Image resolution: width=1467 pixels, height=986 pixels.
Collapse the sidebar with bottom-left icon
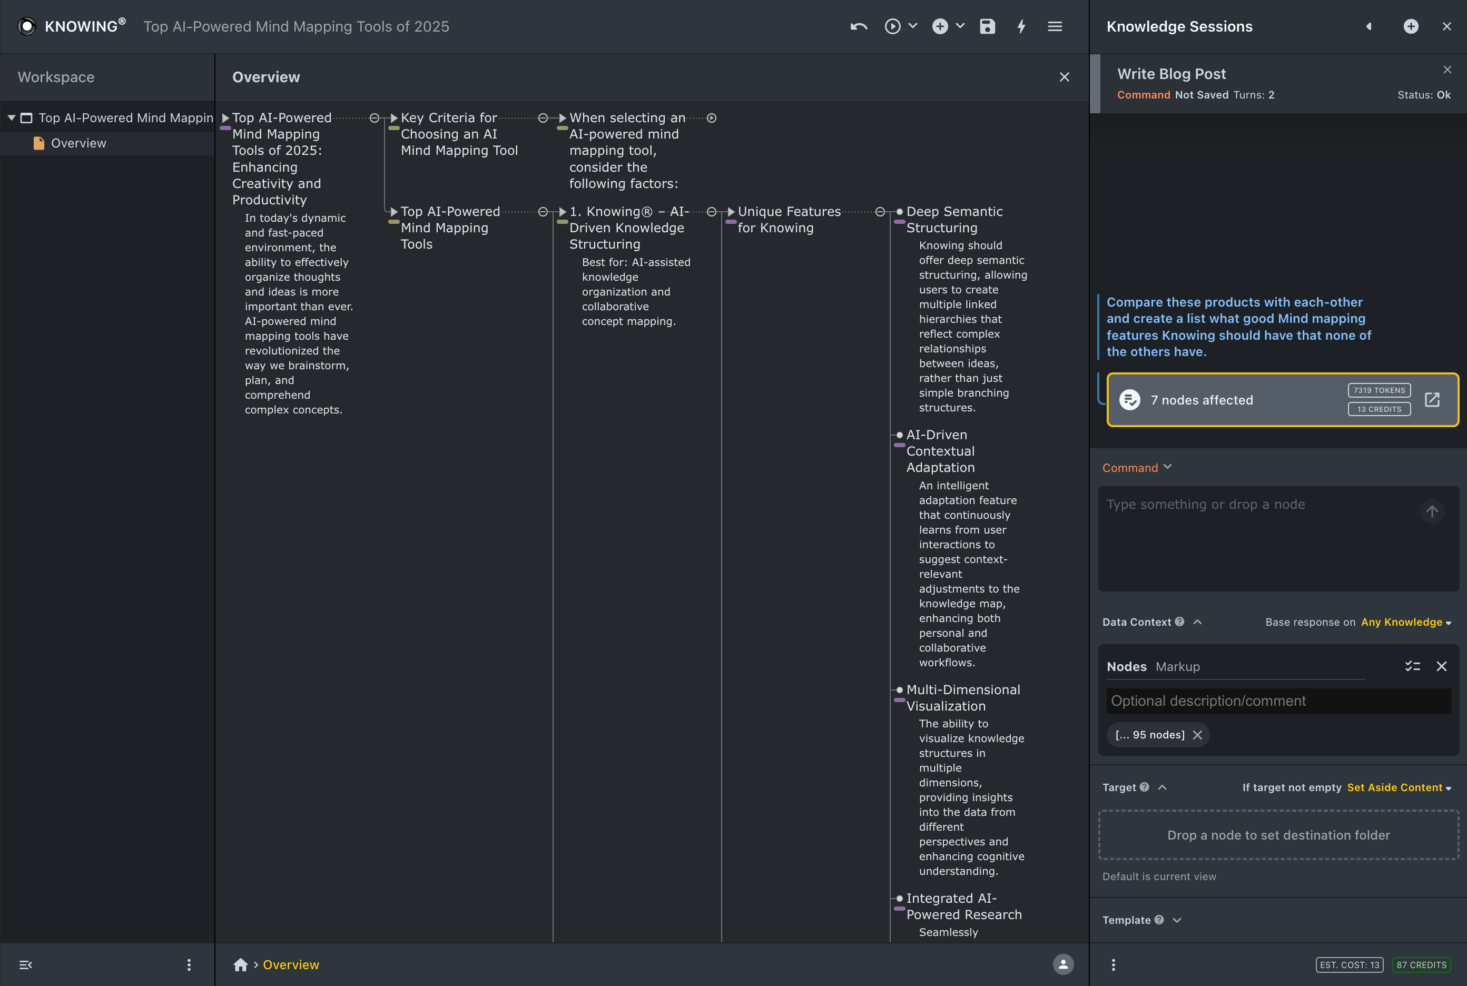[26, 964]
